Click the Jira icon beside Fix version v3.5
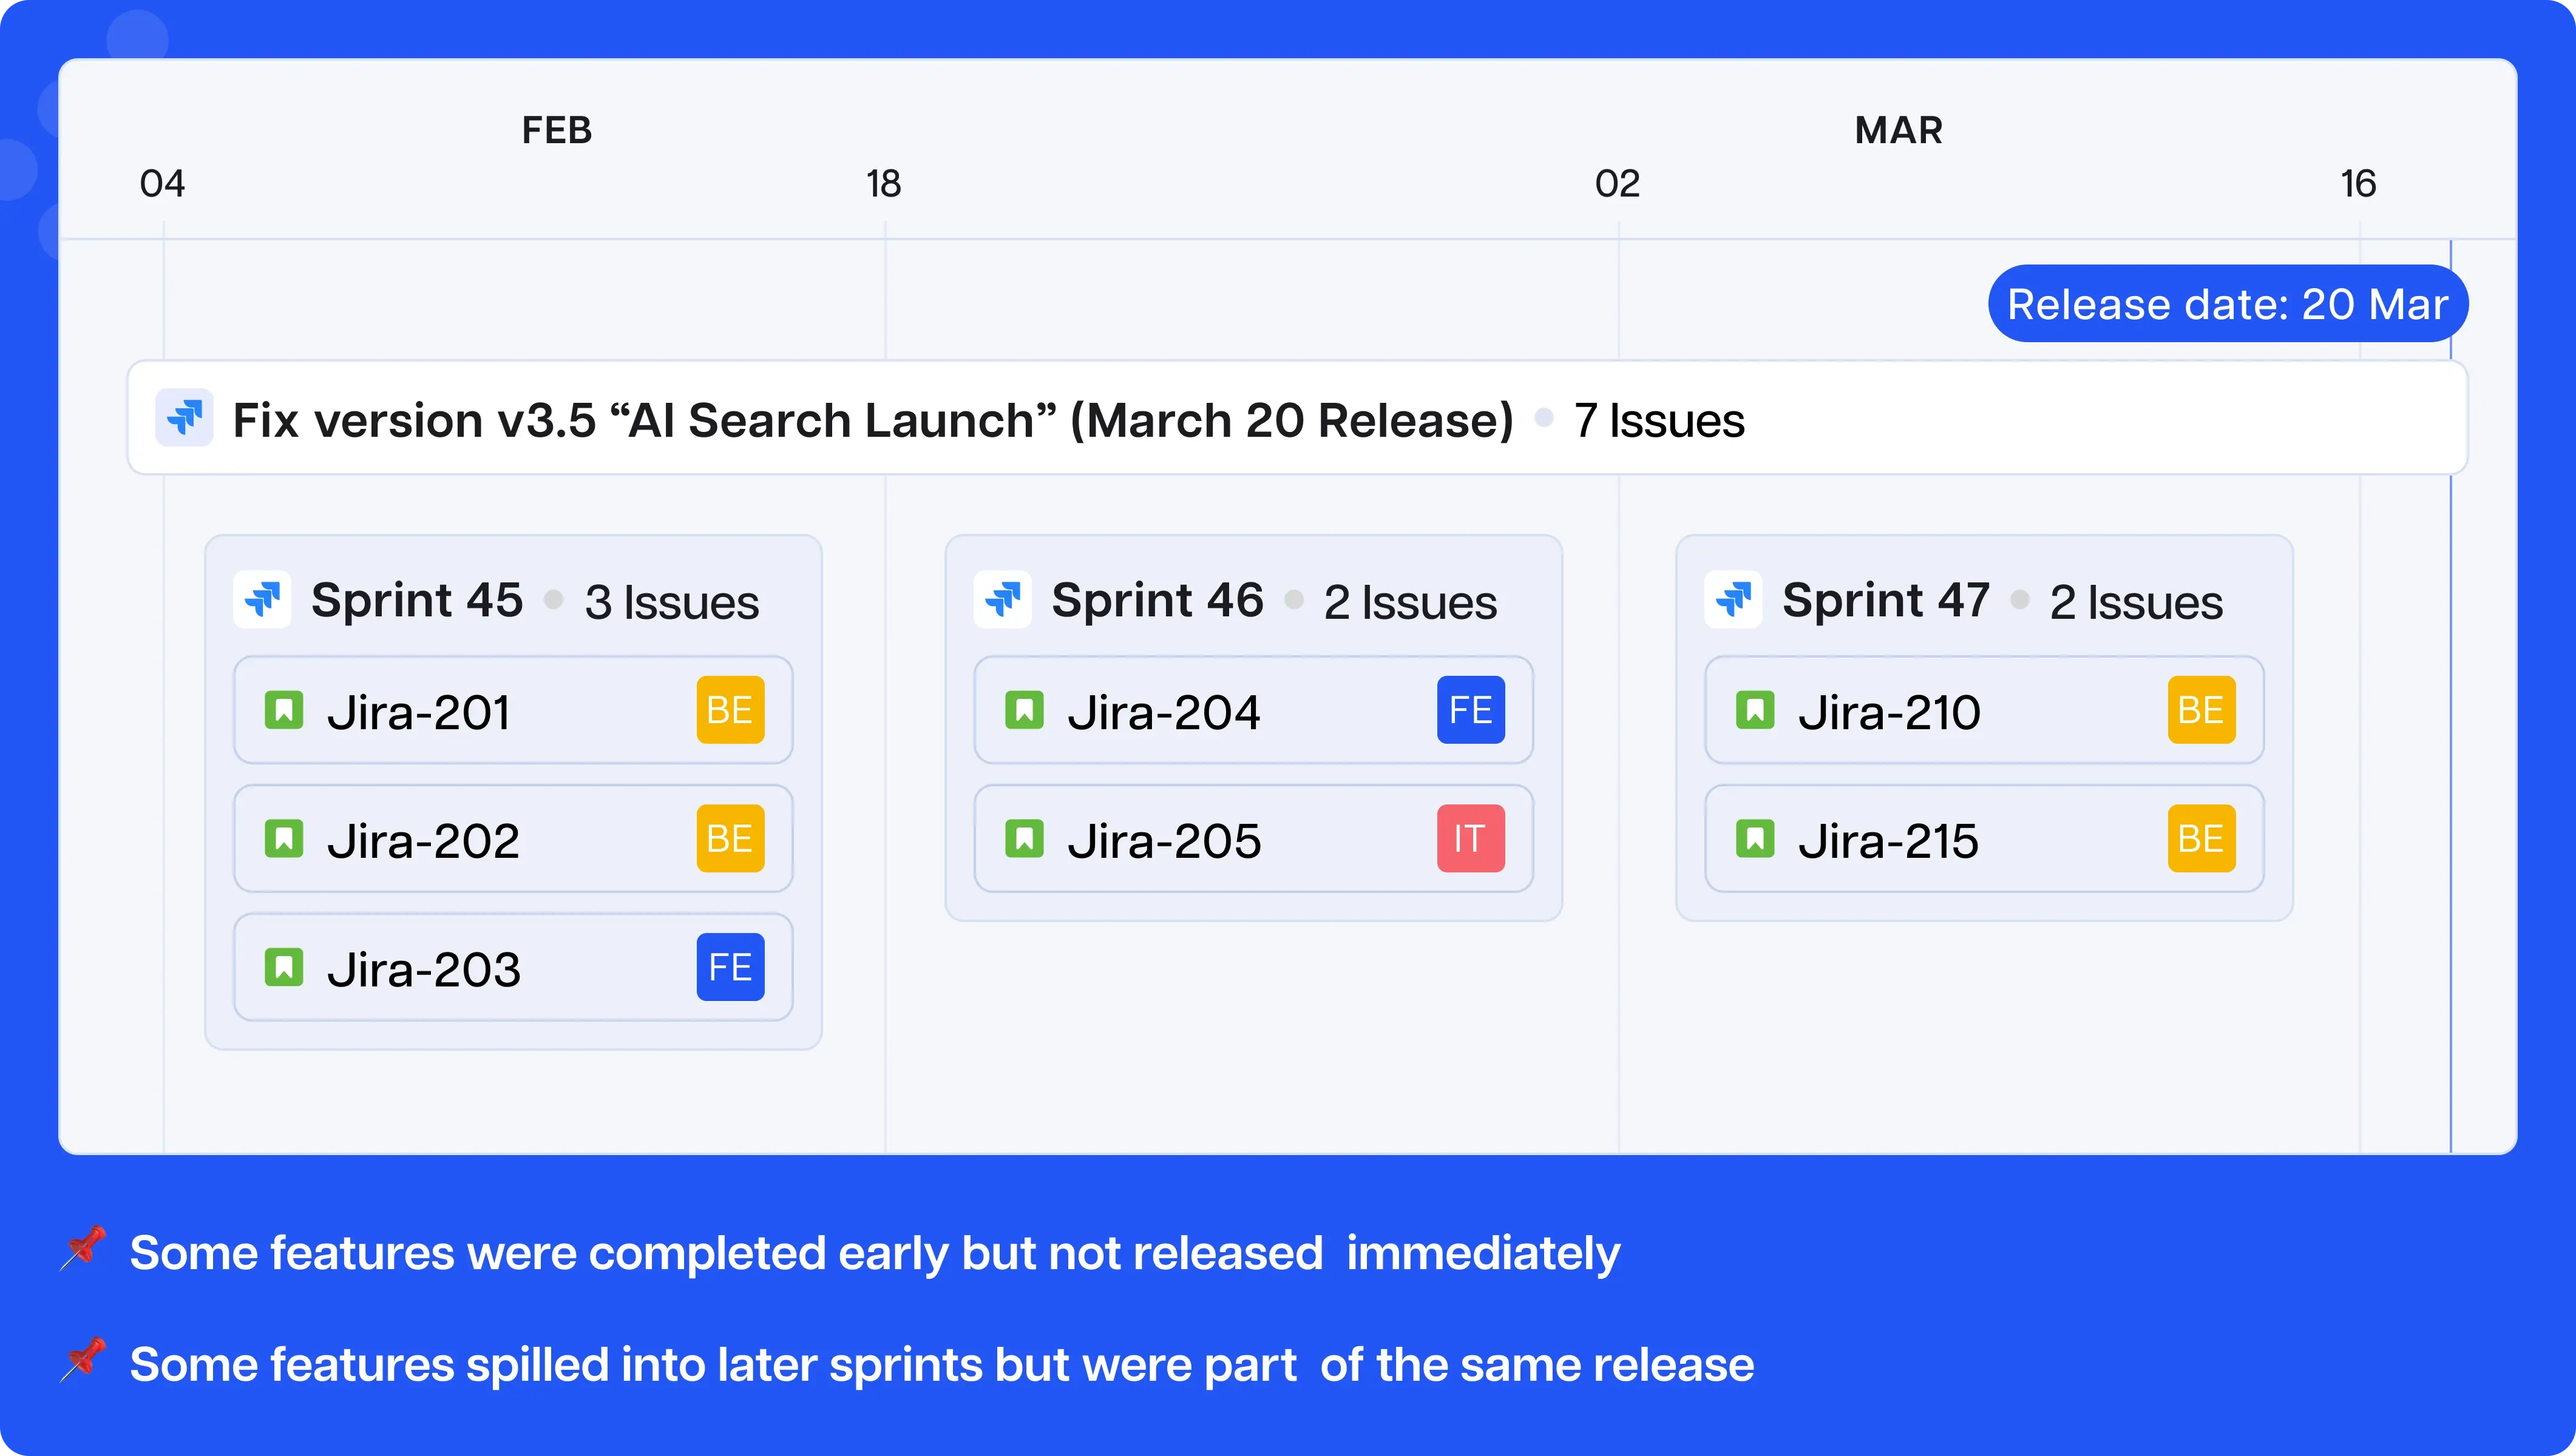The width and height of the screenshot is (2576, 1456). coord(184,418)
